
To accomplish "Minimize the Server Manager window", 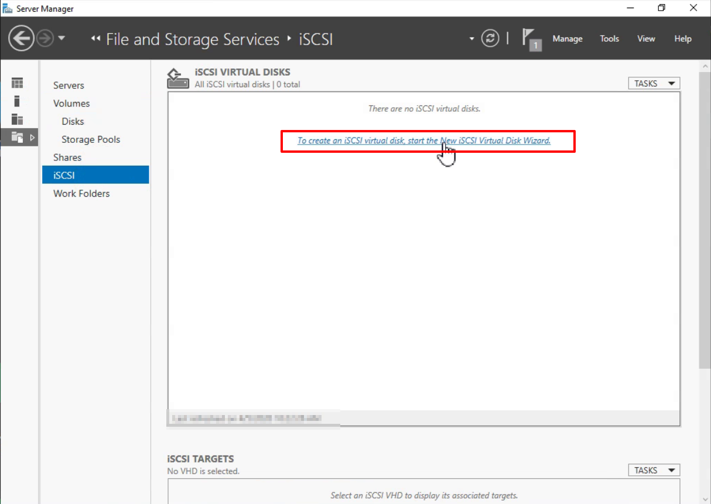I will [630, 8].
